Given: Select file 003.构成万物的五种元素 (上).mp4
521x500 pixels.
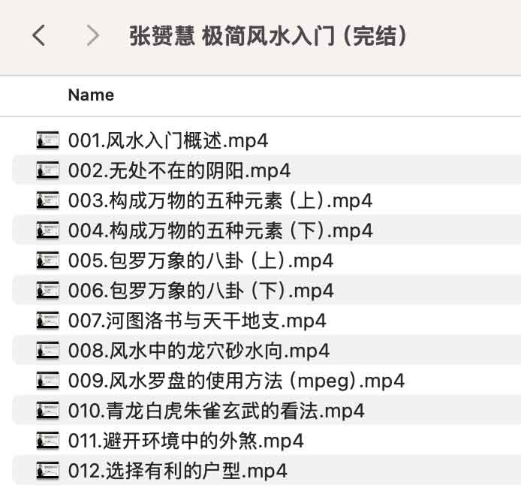Looking at the screenshot, I should tap(220, 200).
